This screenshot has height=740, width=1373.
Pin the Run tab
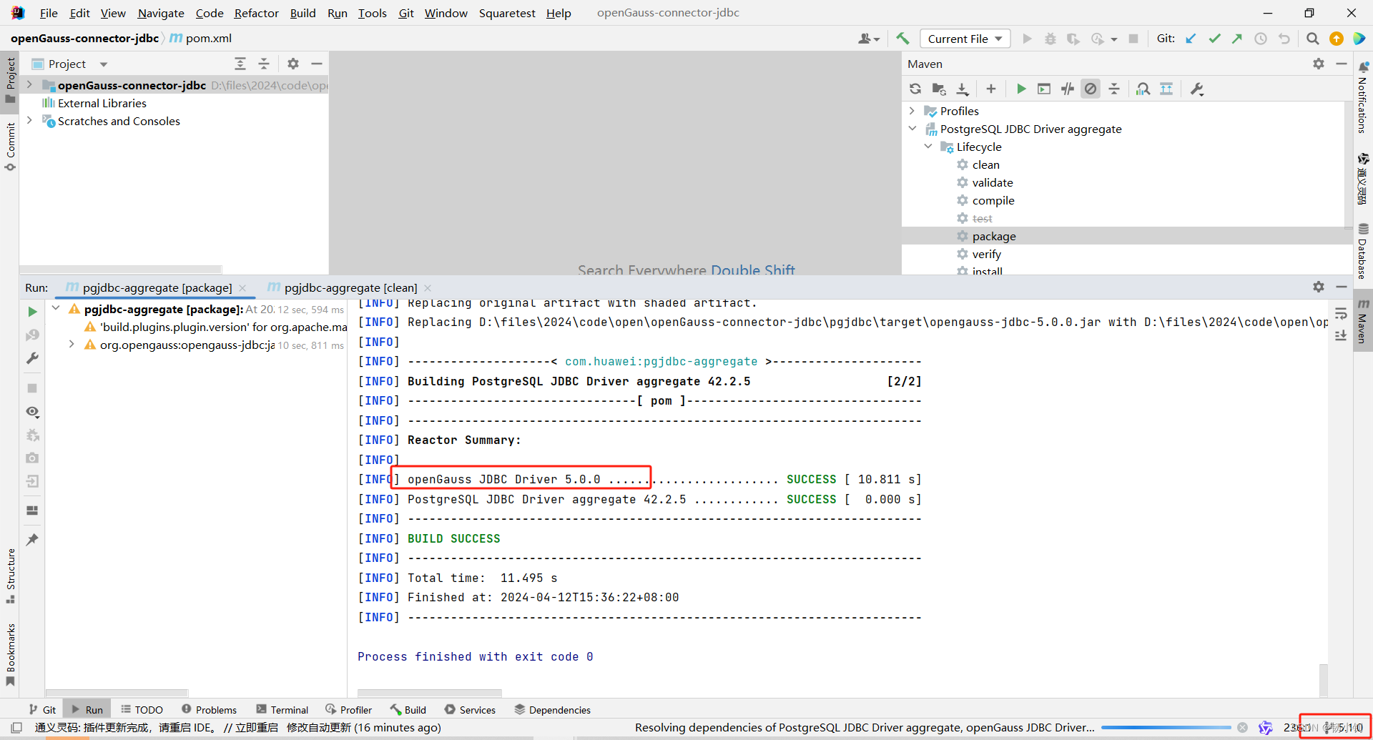pyautogui.click(x=32, y=540)
